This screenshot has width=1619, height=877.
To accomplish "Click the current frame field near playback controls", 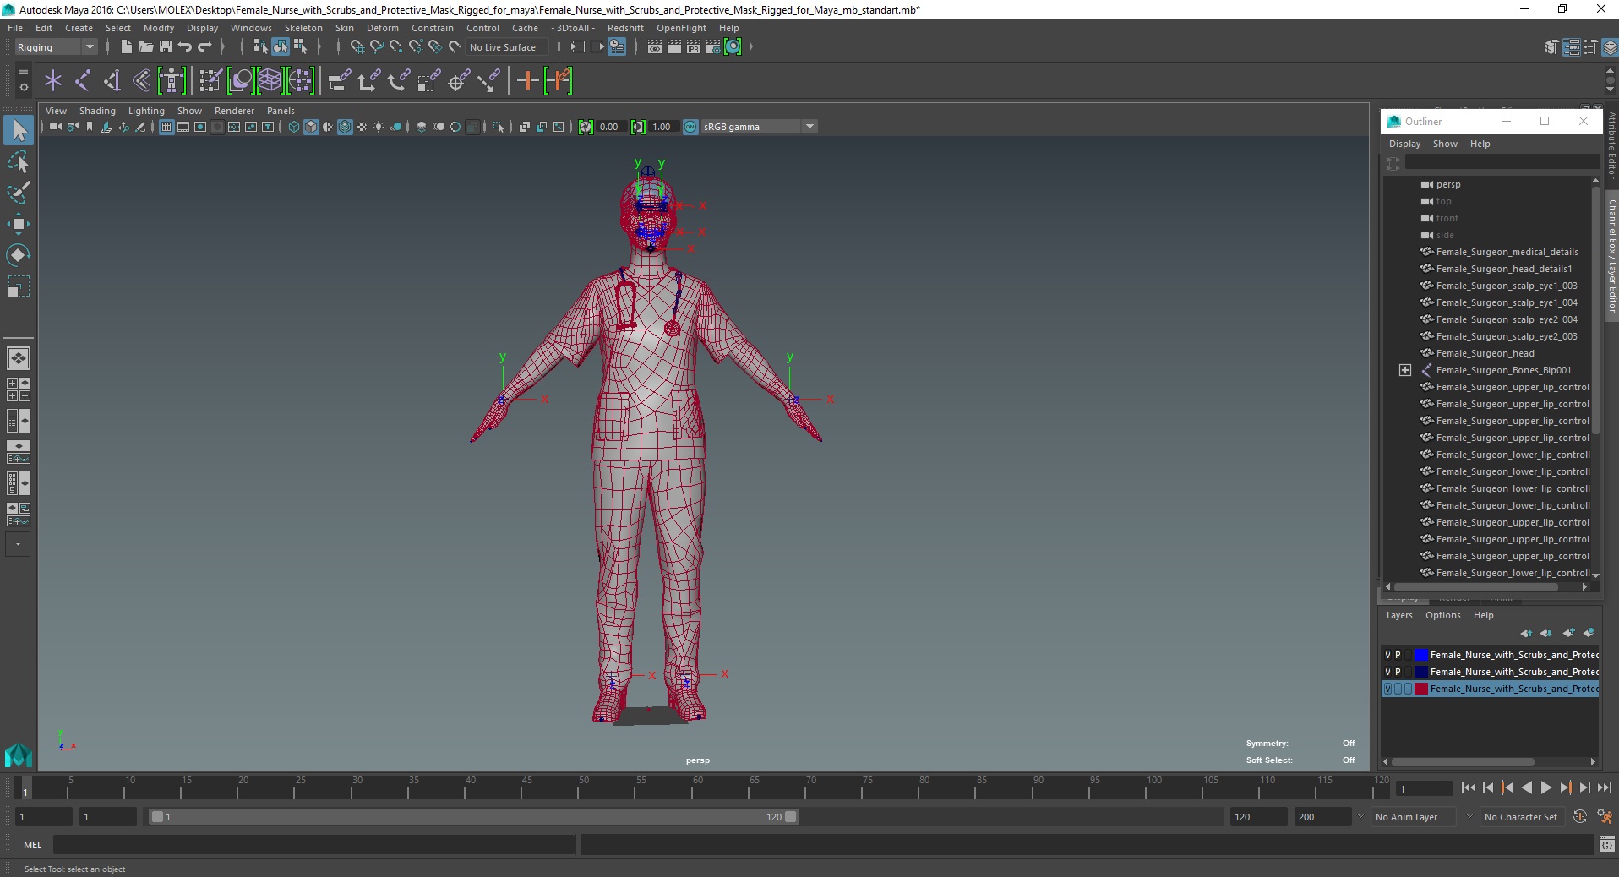I will [1424, 788].
